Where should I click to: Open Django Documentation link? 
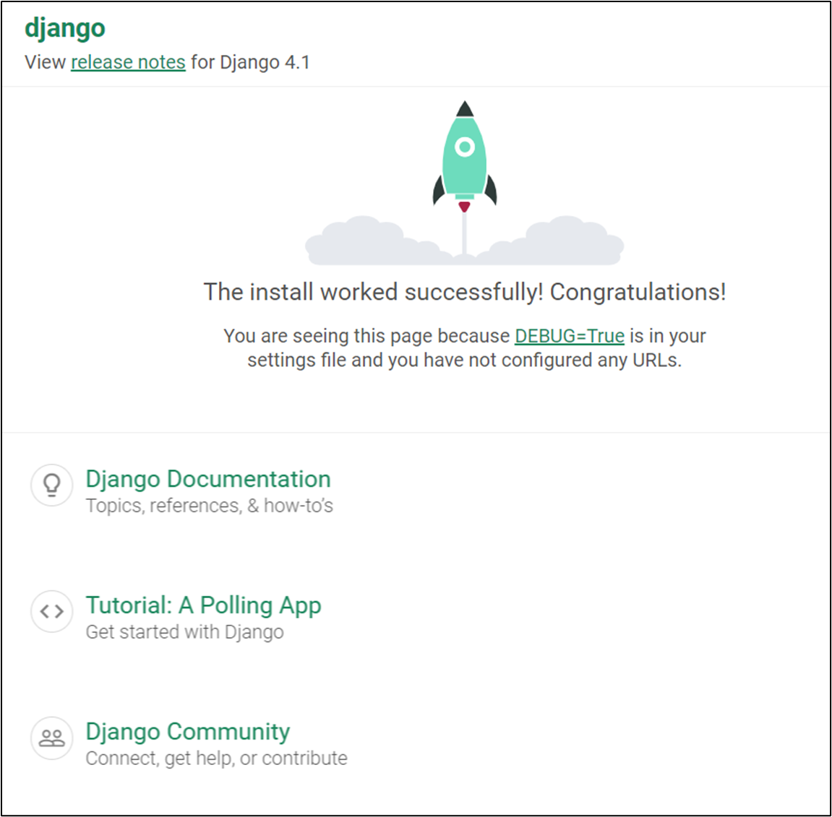[x=208, y=479]
